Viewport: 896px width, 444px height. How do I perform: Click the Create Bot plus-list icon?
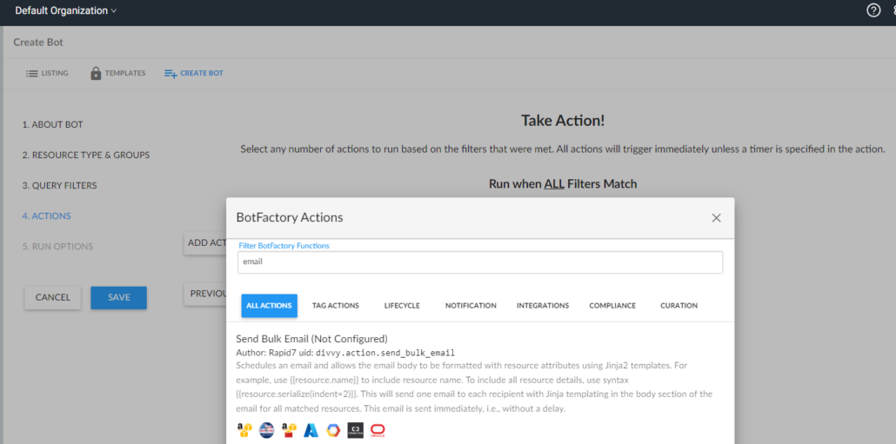[x=171, y=74]
